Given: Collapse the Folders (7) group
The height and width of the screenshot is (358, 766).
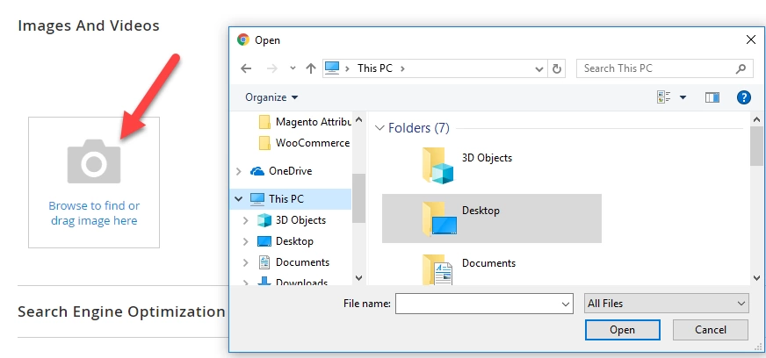Looking at the screenshot, I should [379, 128].
